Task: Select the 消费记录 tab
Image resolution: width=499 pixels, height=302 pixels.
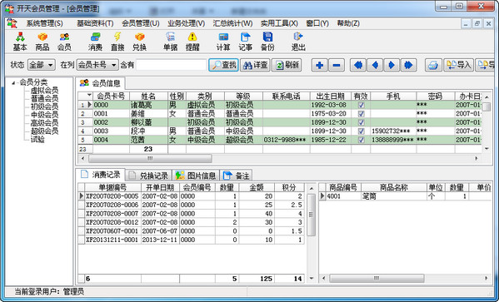Action: (x=101, y=175)
